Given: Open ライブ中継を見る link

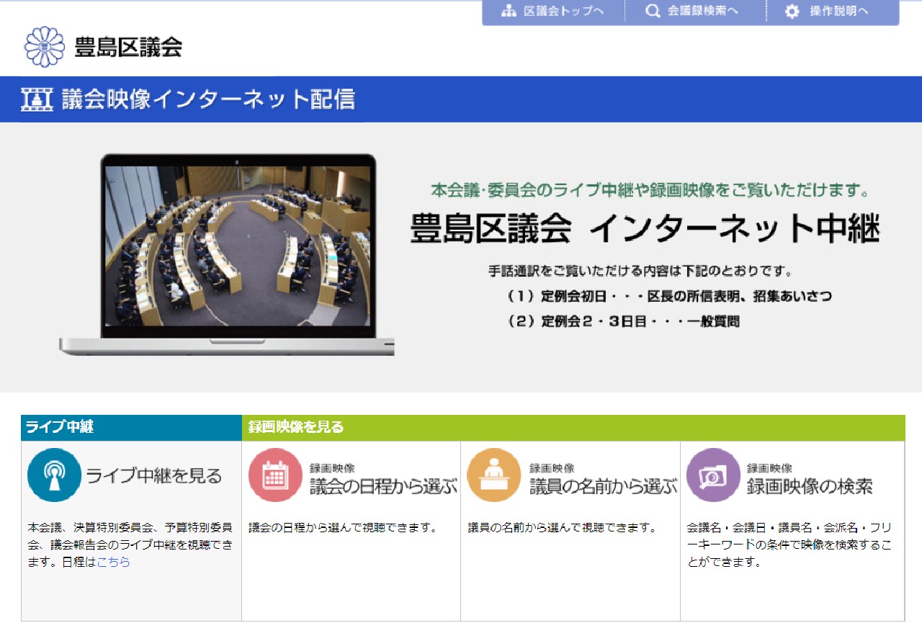Looking at the screenshot, I should coord(153,476).
